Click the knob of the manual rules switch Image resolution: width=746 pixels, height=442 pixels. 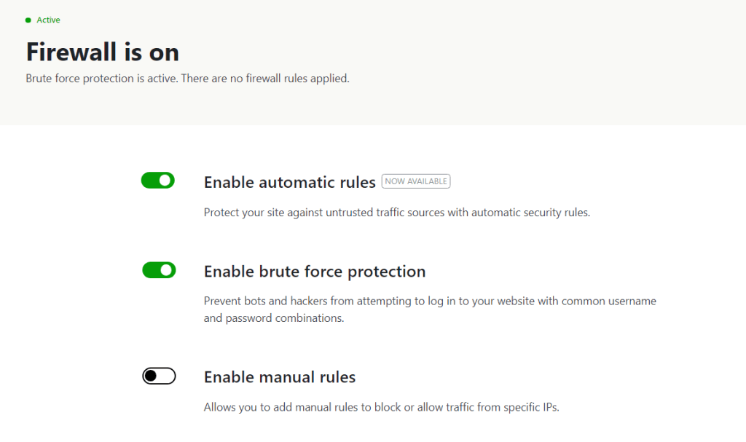[x=150, y=376]
